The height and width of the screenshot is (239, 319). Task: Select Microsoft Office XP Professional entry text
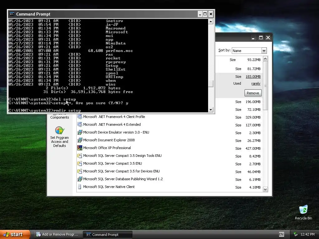coord(107,148)
